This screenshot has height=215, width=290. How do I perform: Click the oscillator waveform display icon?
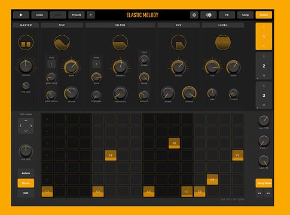coord(62,42)
